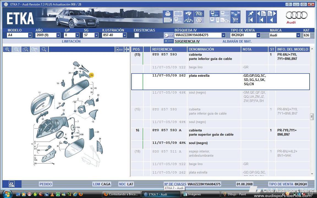Click the key icon beside Búsqueda IV
This screenshot has width=317, height=198.
tap(168, 35)
